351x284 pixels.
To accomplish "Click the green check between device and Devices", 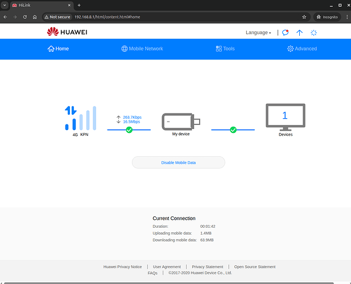I will 233,130.
